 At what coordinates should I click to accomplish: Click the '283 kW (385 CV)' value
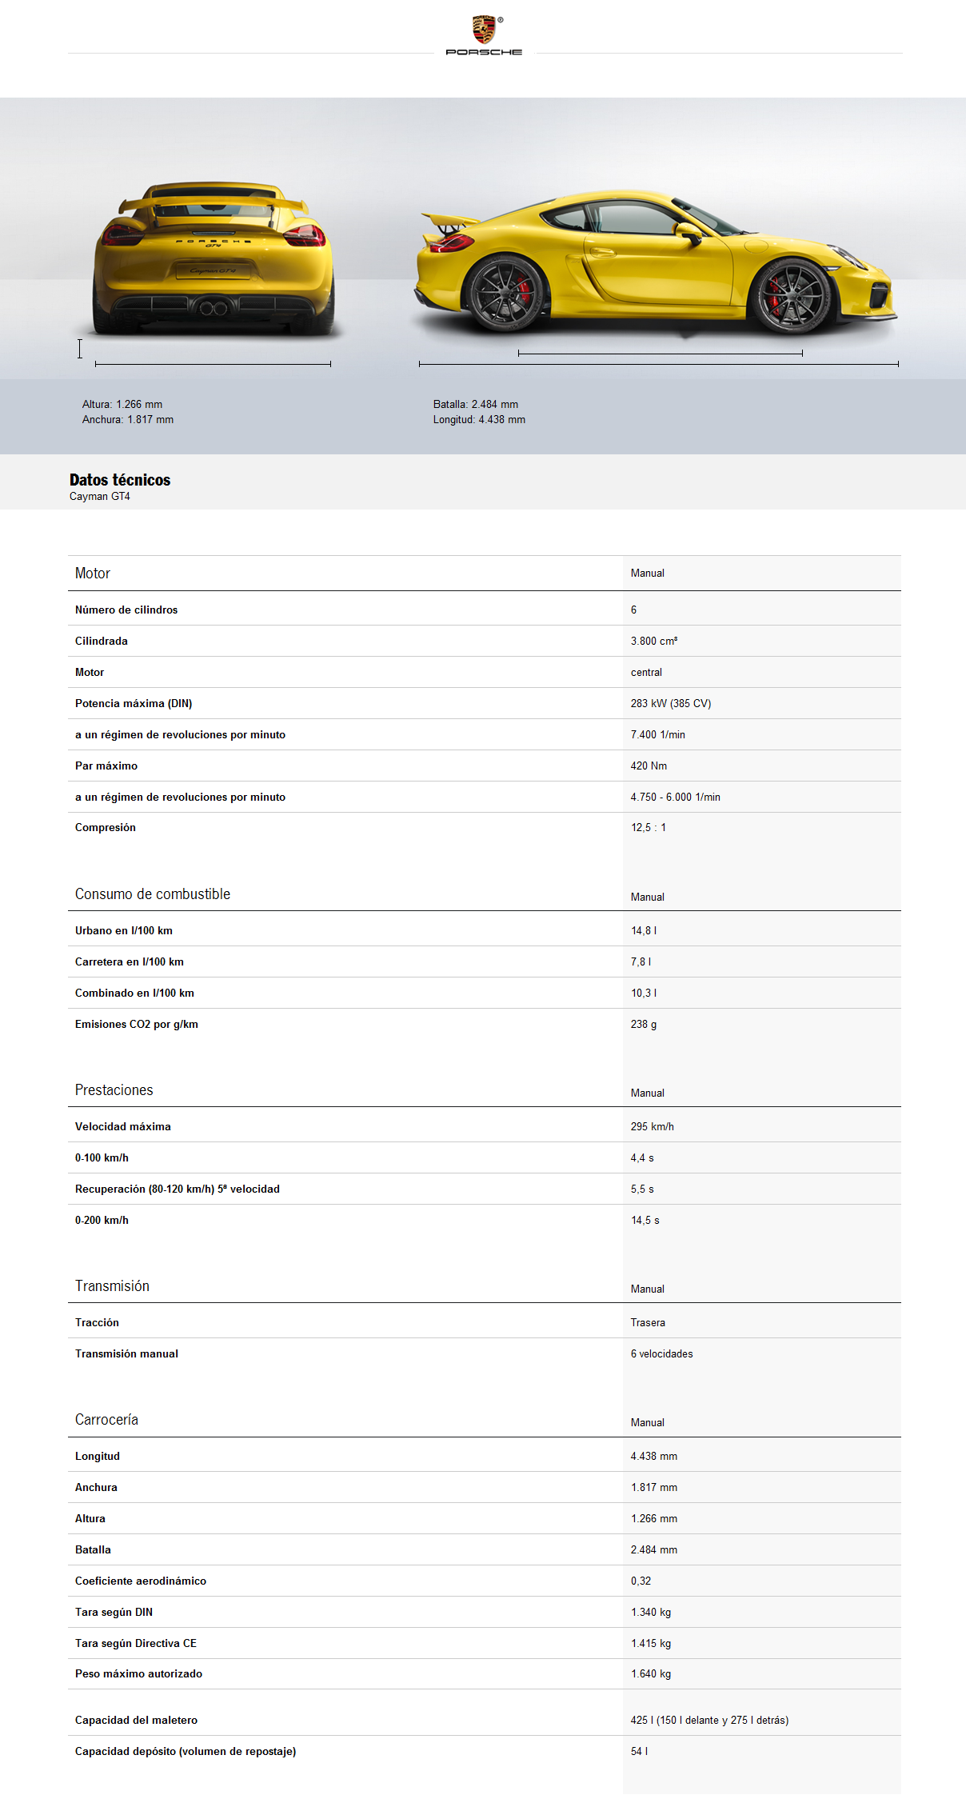[x=671, y=704]
